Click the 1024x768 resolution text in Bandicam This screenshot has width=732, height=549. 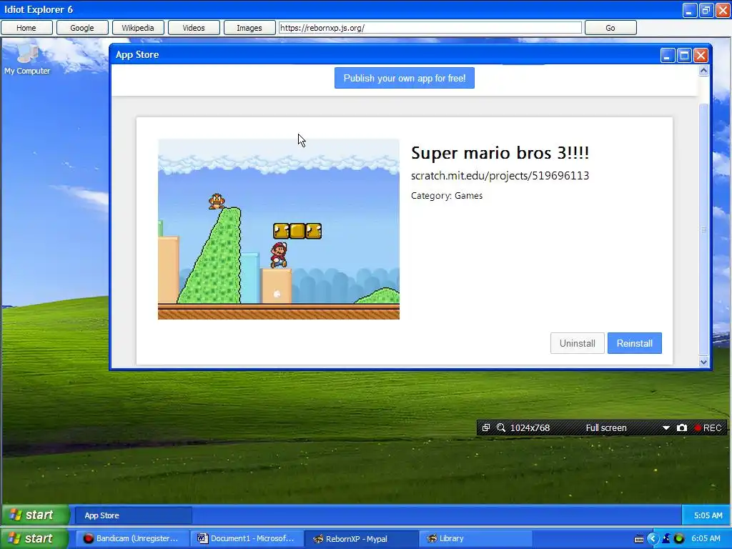click(530, 428)
